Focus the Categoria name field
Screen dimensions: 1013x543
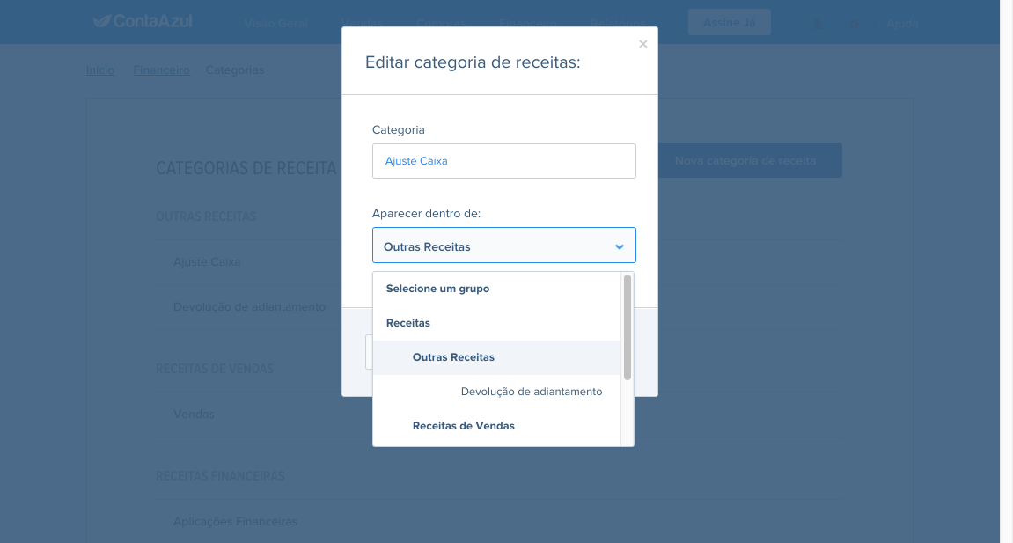[x=504, y=161]
